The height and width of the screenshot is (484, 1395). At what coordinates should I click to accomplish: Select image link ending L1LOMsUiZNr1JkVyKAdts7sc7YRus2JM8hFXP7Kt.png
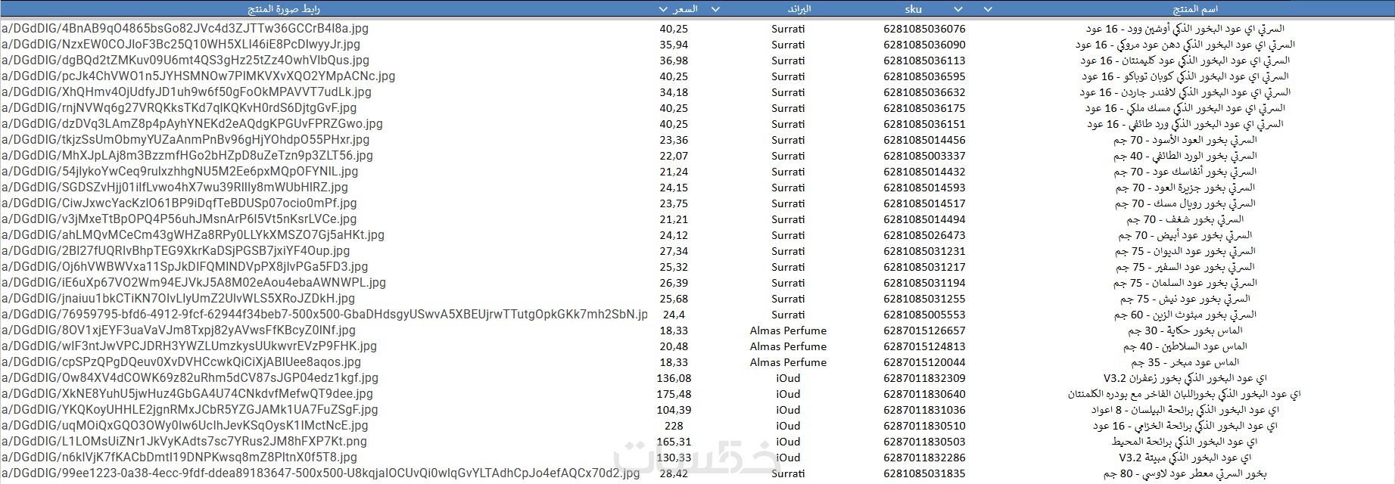click(184, 442)
